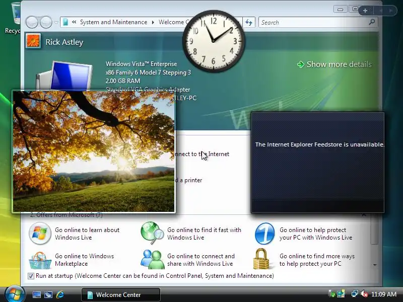The image size is (403, 302).
Task: Select Welcome Center taskbar button
Action: [121, 294]
